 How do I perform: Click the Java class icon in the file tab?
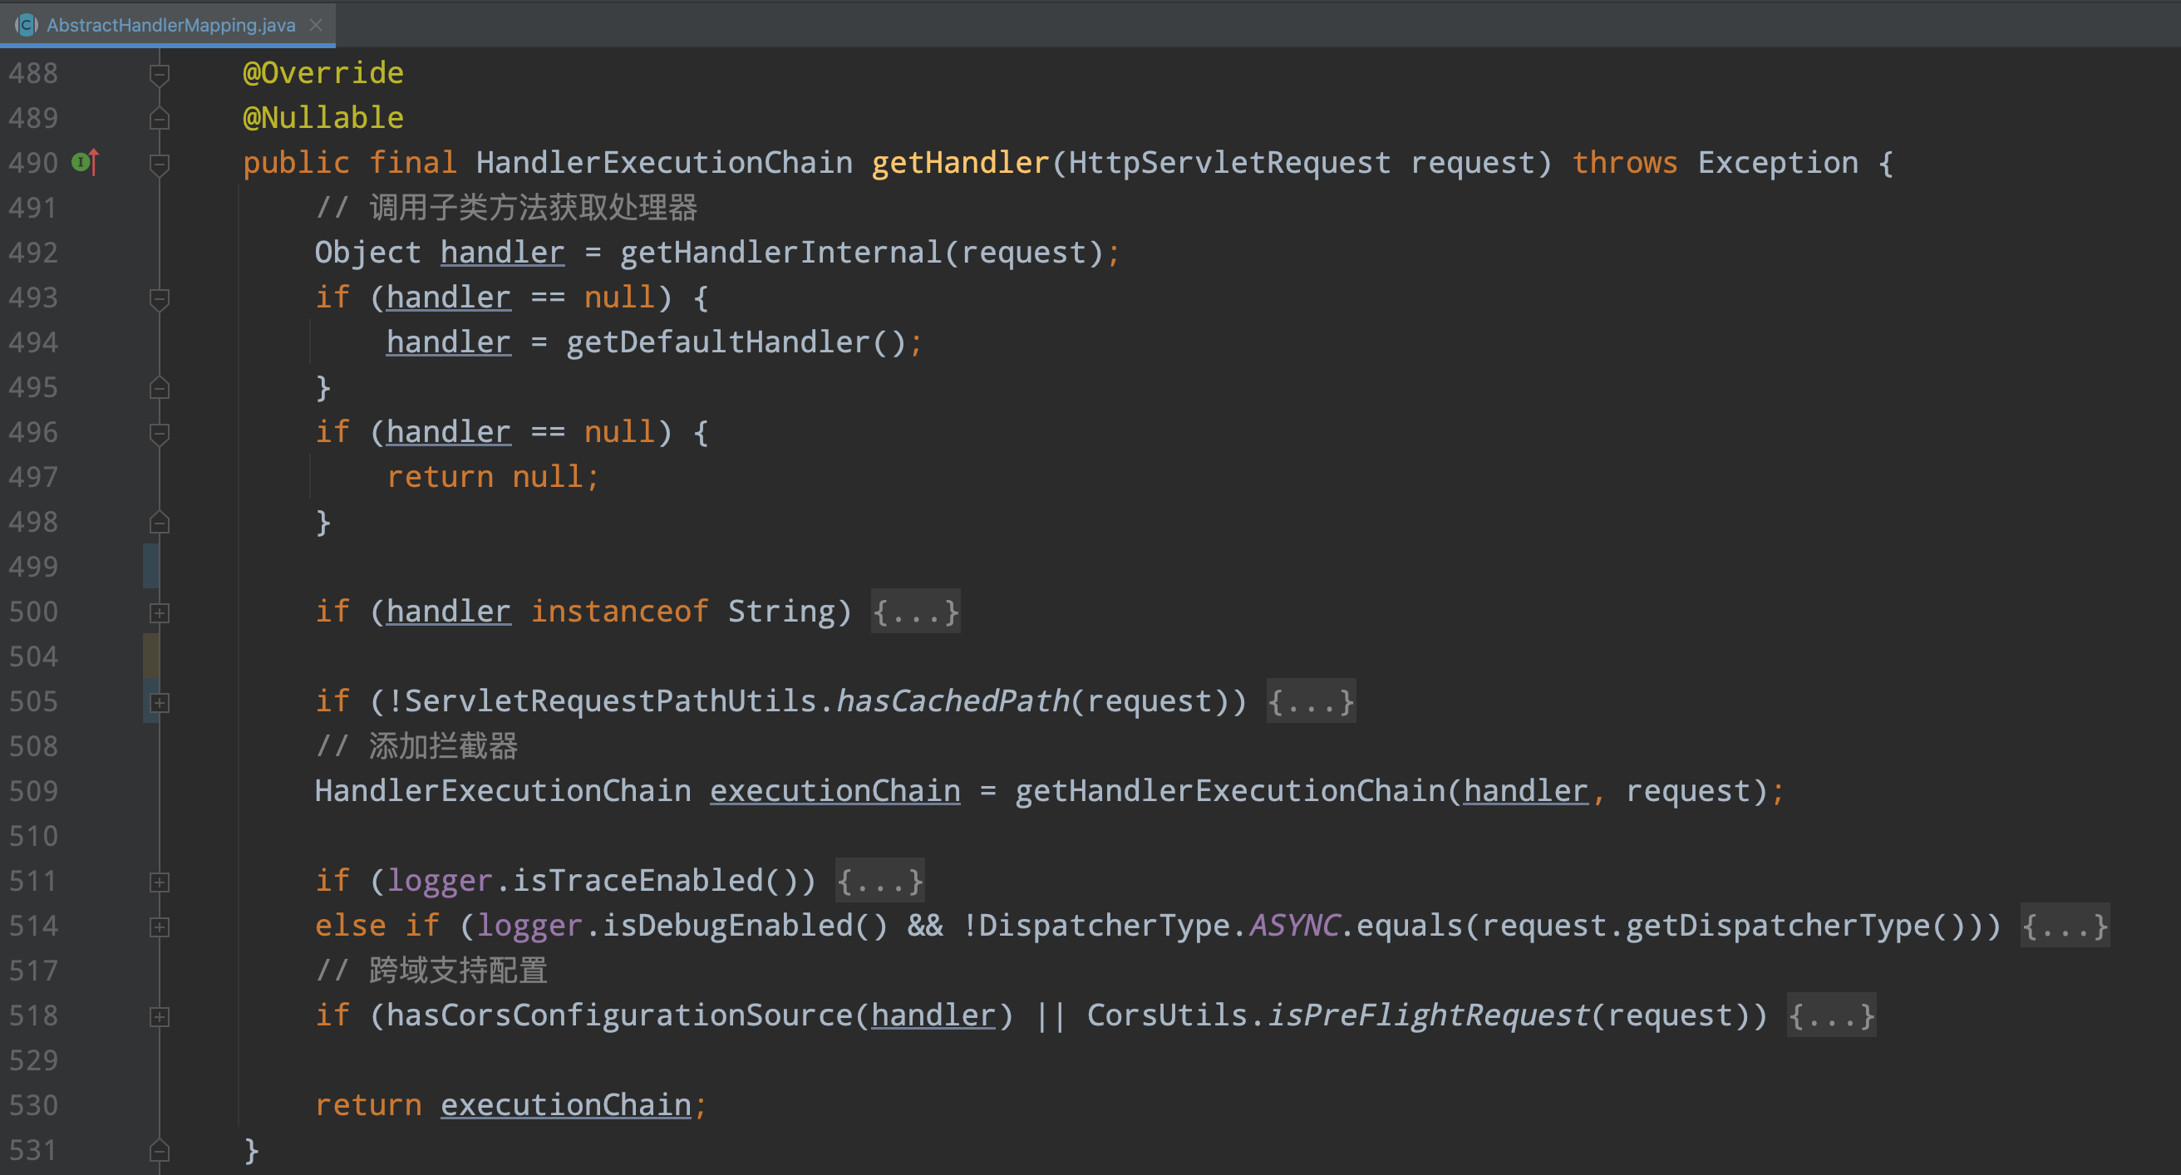pos(27,25)
